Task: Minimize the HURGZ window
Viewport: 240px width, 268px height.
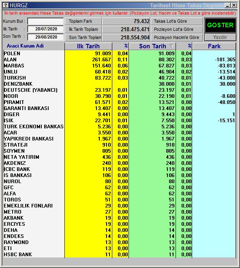Action: [x=227, y=5]
